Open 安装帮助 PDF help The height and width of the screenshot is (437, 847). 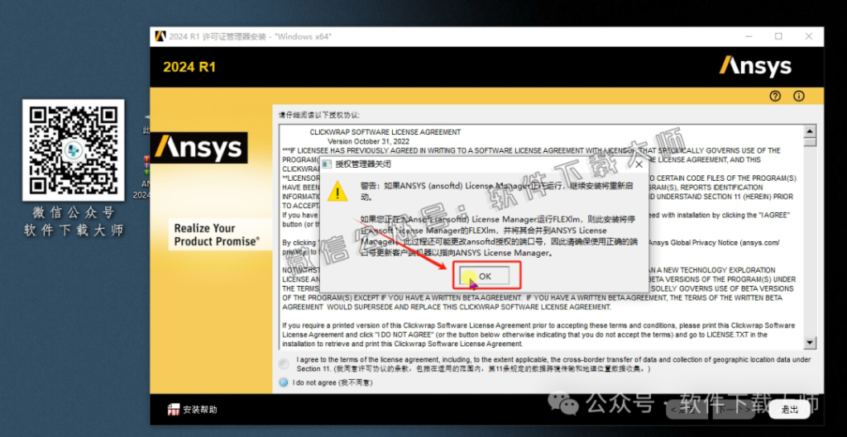(x=192, y=410)
